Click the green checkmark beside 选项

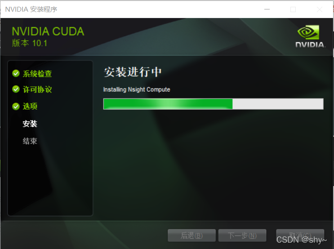pos(16,106)
